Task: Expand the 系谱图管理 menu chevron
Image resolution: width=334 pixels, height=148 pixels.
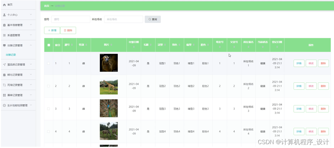Action: tap(31, 35)
